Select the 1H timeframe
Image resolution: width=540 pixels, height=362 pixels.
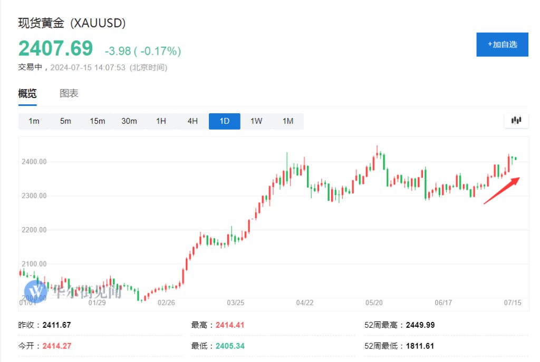point(161,121)
